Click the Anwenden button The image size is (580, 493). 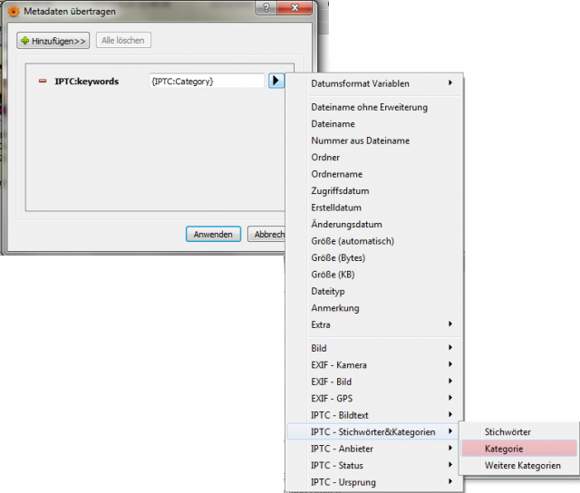pyautogui.click(x=214, y=234)
